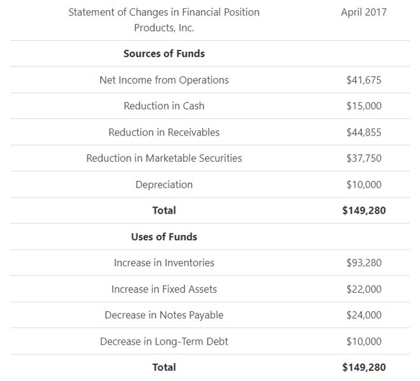Select the Reduction in Cash row label
The width and height of the screenshot is (420, 381).
164,106
